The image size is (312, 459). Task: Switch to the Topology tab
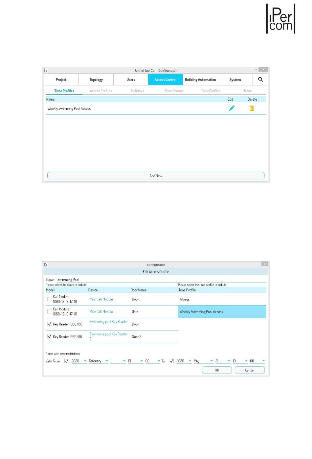(x=96, y=80)
